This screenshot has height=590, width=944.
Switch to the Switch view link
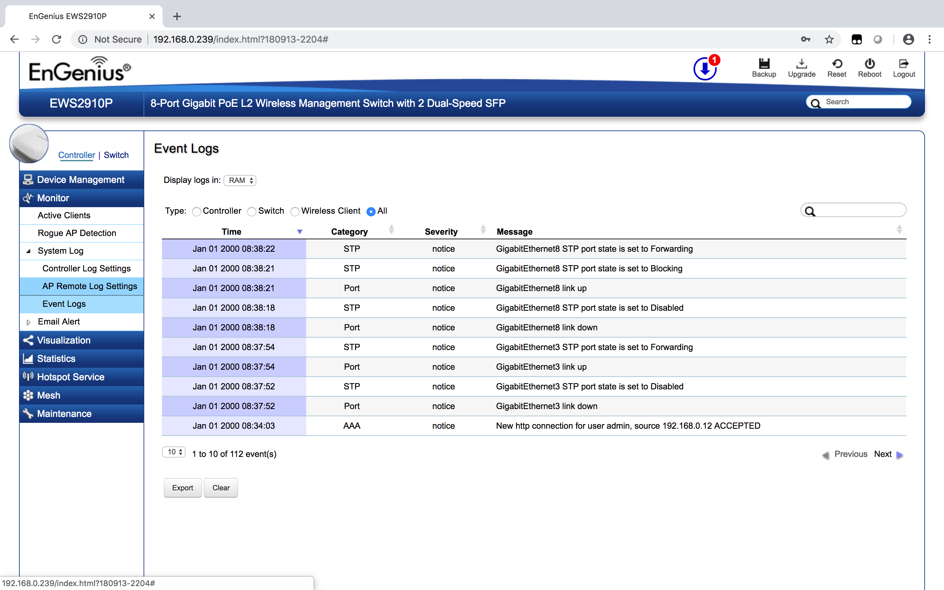pyautogui.click(x=116, y=155)
